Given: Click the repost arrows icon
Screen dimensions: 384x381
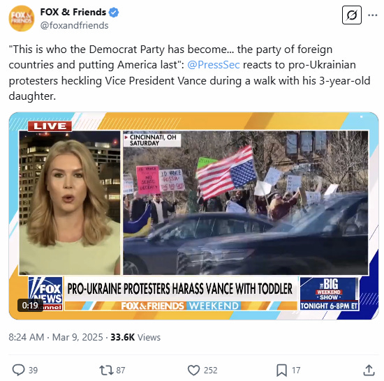Looking at the screenshot, I should [x=106, y=371].
